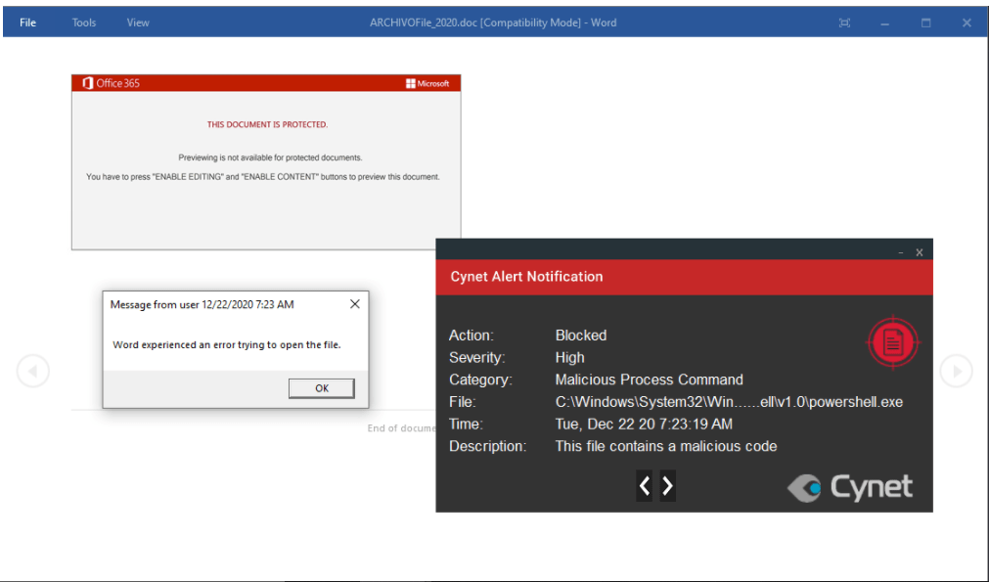Click the 'End of document' marker text

click(x=402, y=428)
